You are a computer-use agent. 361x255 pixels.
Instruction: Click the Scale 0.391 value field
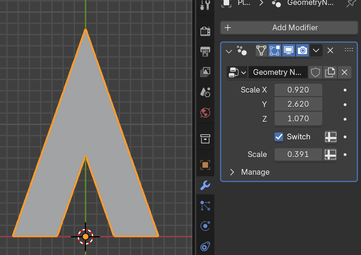click(299, 154)
